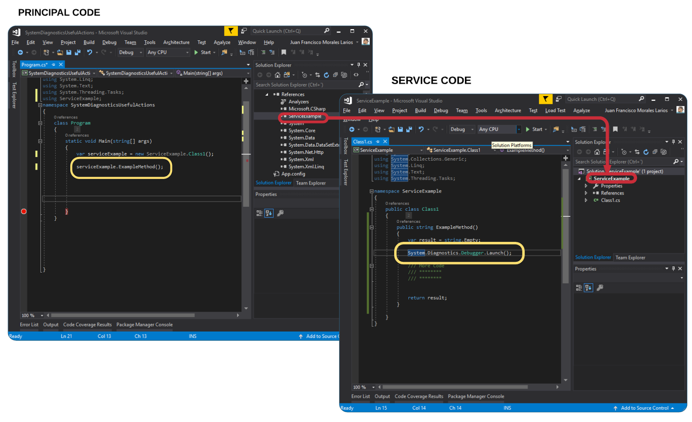The width and height of the screenshot is (692, 422).
Task: Click the wrench Property Pages icon in Service Properties
Action: [600, 288]
